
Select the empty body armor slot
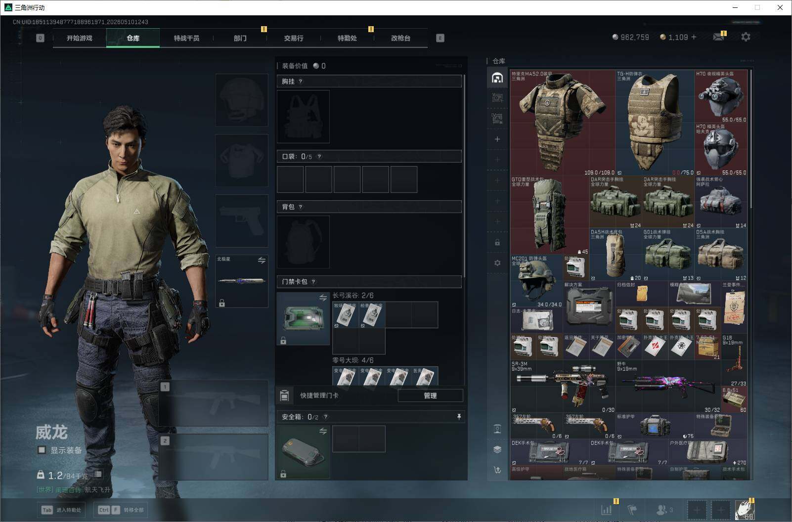[242, 160]
